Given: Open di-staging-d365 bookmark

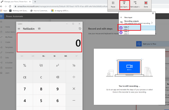Looking at the screenshot, I should (60, 11).
